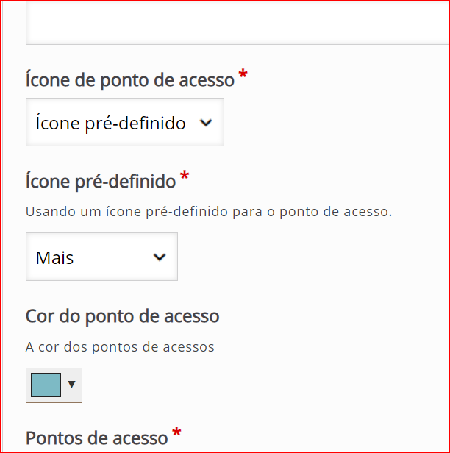Screen dimensions: 450x453
Task: Click the color picker button border area
Action: (x=54, y=385)
